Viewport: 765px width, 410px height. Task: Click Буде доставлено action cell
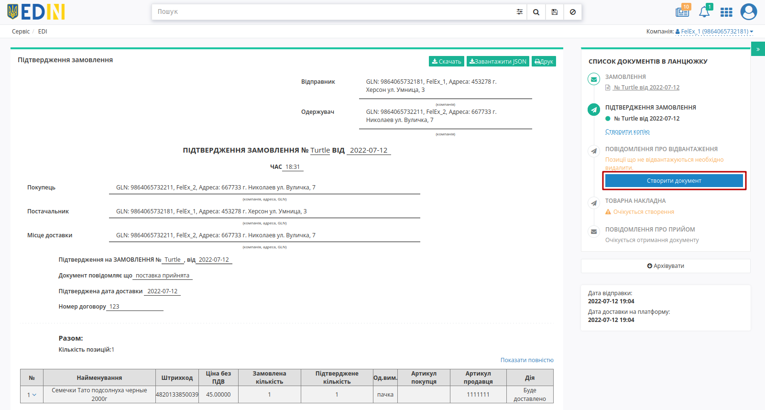tap(530, 395)
